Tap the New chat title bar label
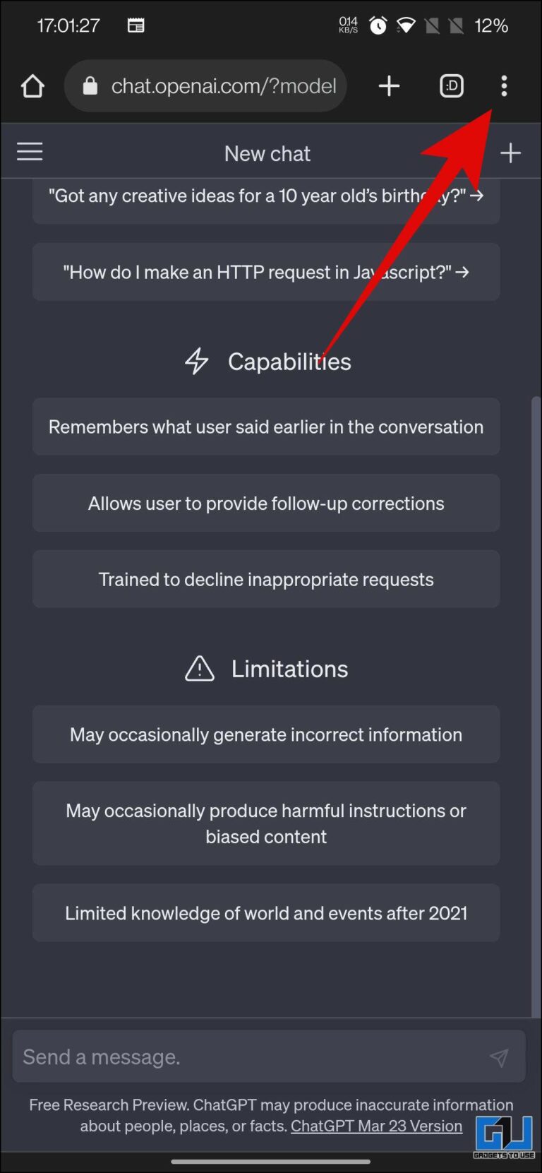The width and height of the screenshot is (542, 1173). pos(267,153)
